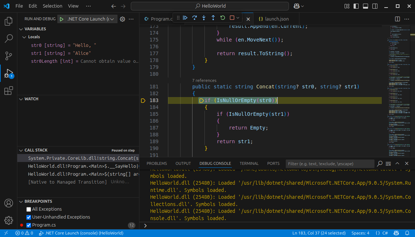The height and width of the screenshot is (237, 415).
Task: Click errors and warnings status item
Action: pos(24,233)
